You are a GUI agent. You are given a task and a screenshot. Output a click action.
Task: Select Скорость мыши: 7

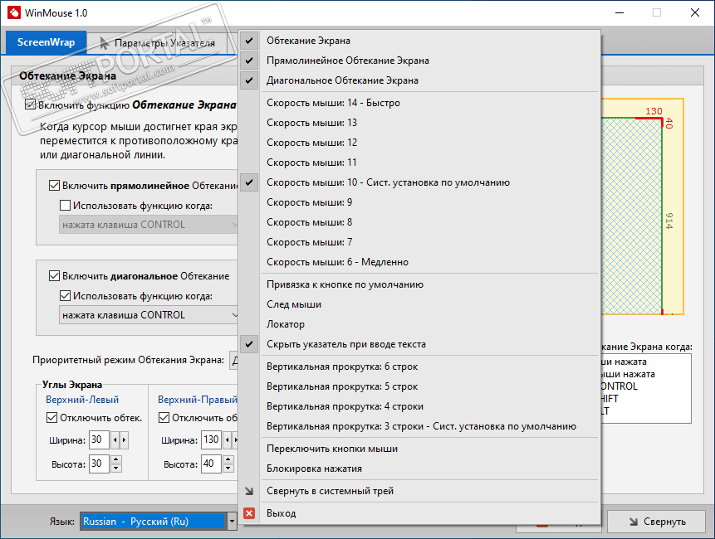[x=419, y=242]
